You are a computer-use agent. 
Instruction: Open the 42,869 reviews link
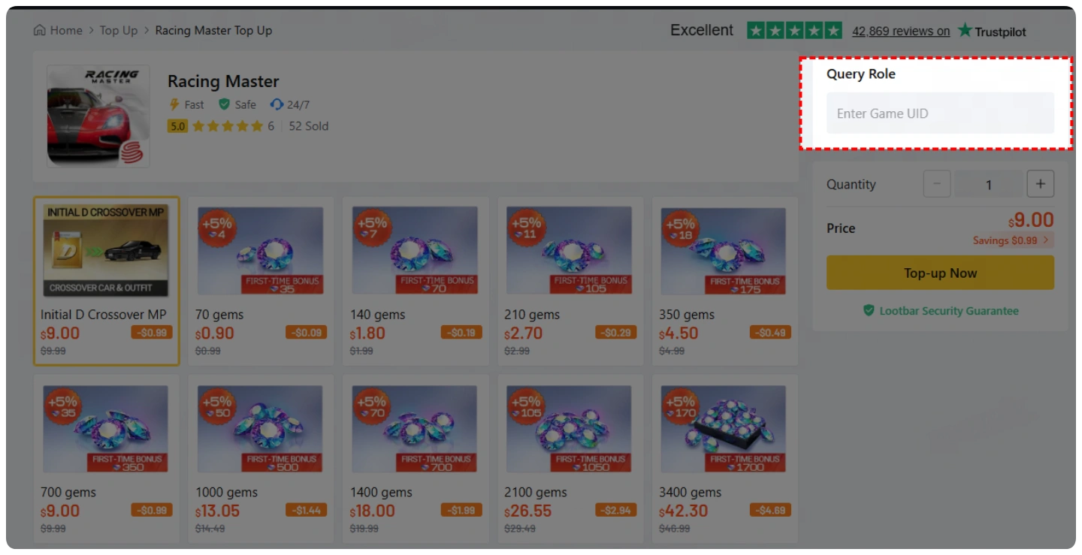point(901,32)
